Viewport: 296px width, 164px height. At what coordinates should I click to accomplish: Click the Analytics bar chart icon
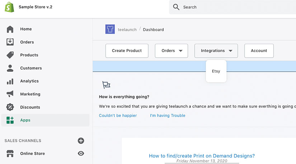pos(10,81)
